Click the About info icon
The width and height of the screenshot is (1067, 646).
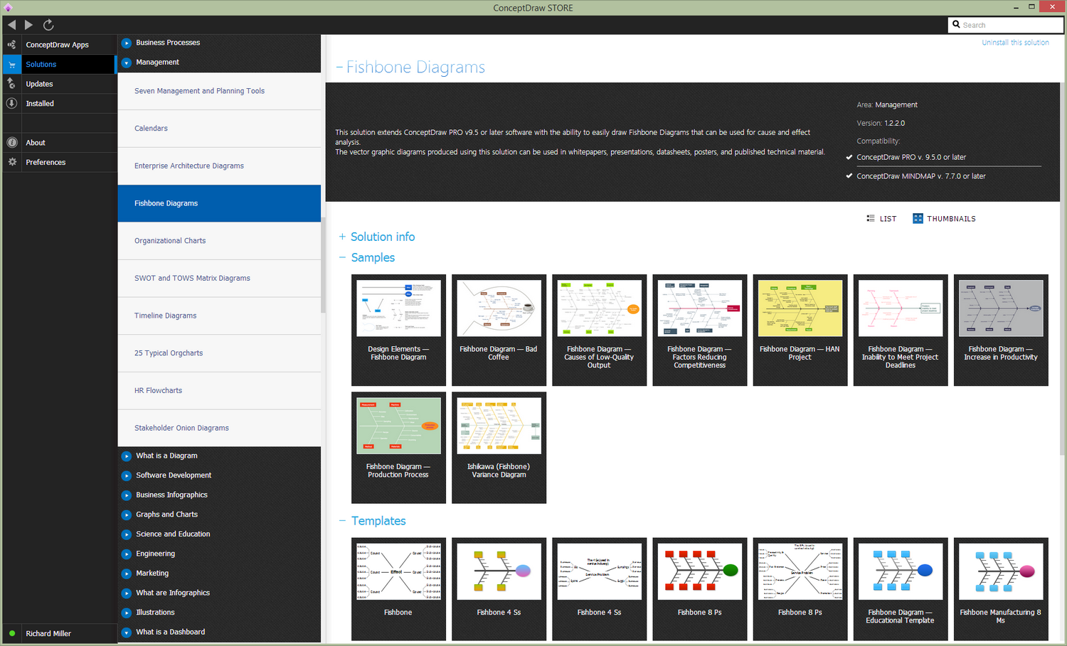pos(11,142)
